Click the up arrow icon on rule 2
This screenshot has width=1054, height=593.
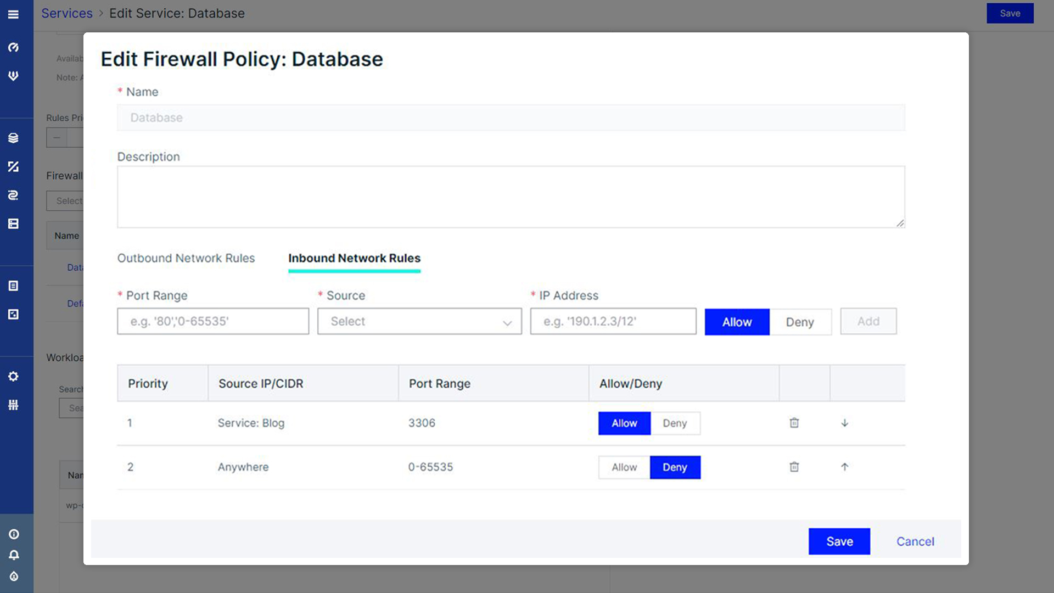click(844, 466)
